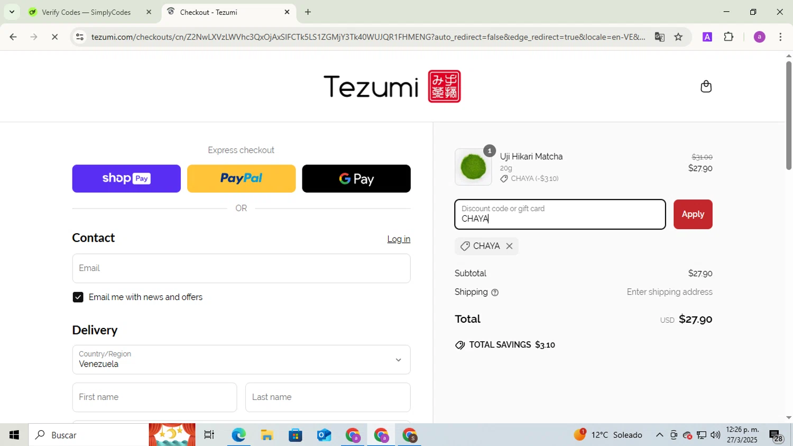Focus the First name field
793x446 pixels.
pos(154,397)
